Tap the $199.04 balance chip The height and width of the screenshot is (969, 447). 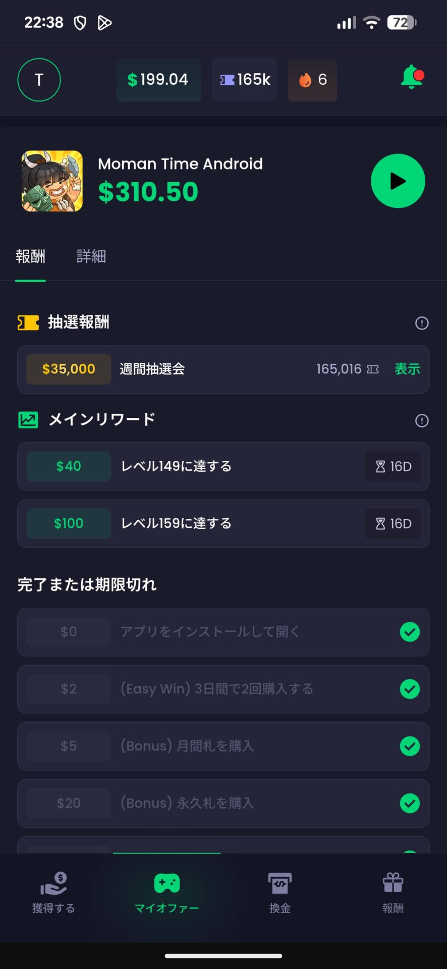(x=158, y=80)
